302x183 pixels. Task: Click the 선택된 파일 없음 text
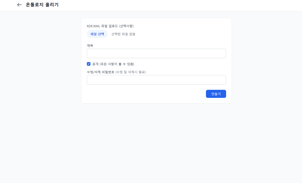(123, 34)
